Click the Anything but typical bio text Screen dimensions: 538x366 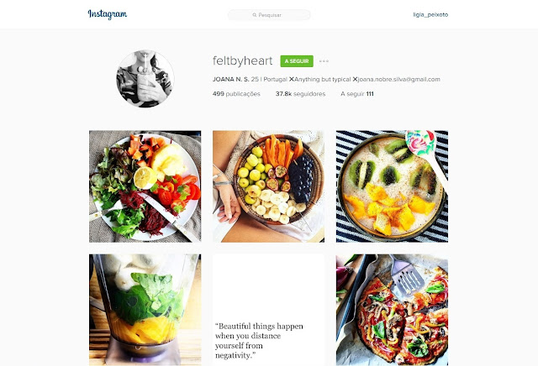(x=323, y=79)
